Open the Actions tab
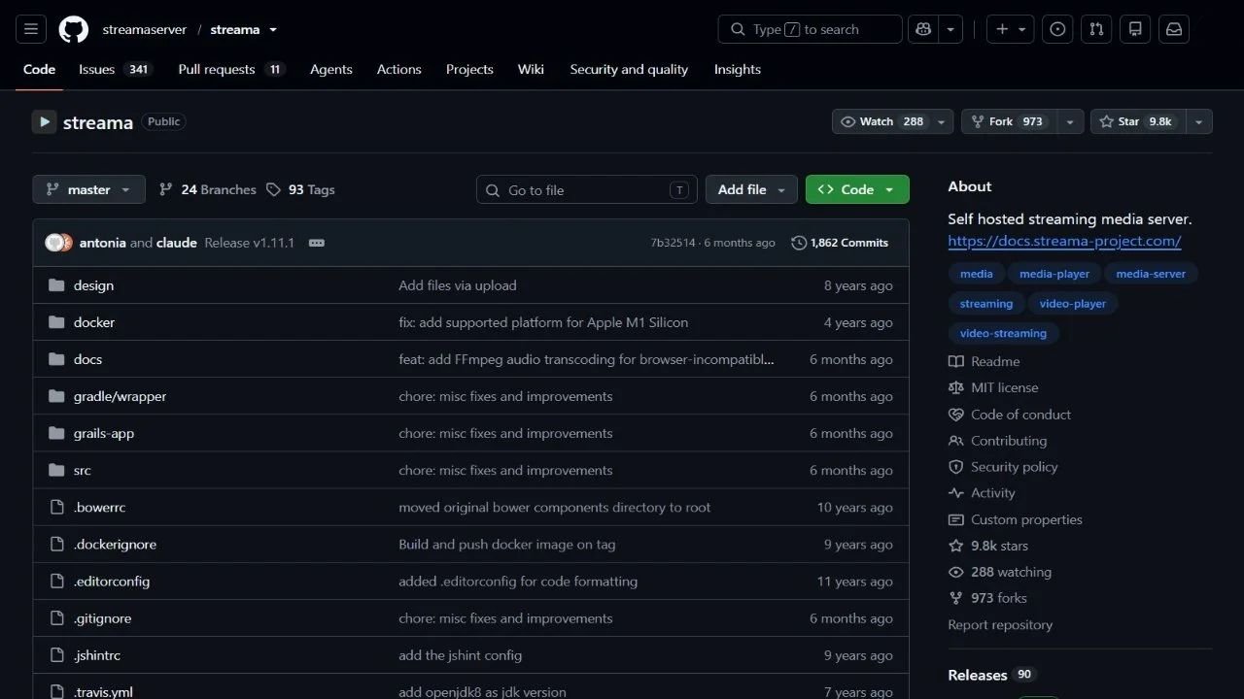The width and height of the screenshot is (1244, 699). pyautogui.click(x=398, y=69)
